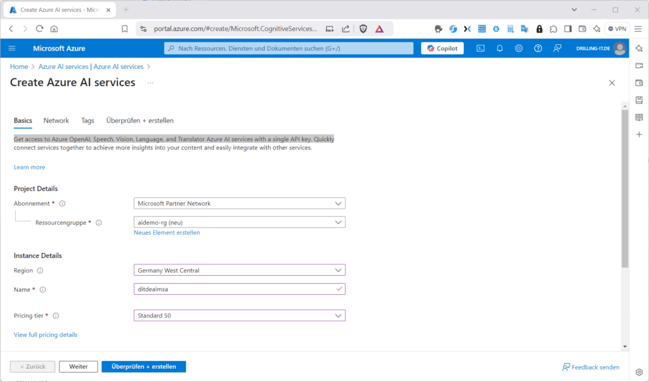Click the Leo AI star icon in toolbar

[596, 28]
